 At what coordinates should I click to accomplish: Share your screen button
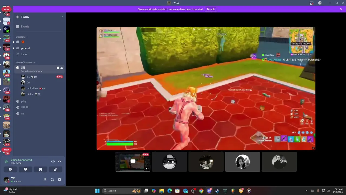(x=25, y=169)
